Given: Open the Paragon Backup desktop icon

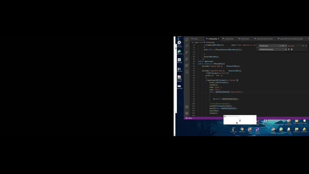Looking at the screenshot, I should pos(289,122).
